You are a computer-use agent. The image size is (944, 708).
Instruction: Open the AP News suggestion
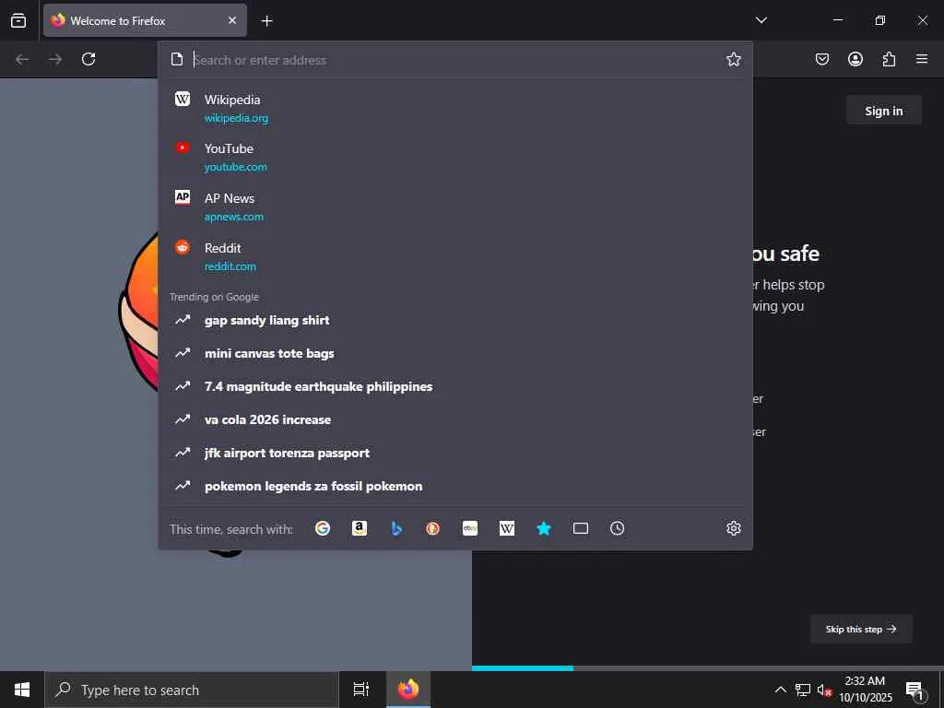pos(455,206)
